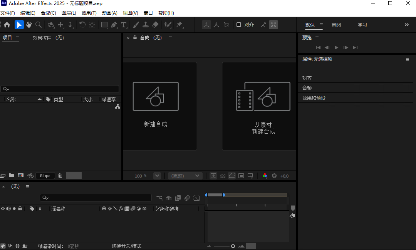The image size is (416, 250).
Task: Click the 新建合成 button
Action: (x=160, y=106)
